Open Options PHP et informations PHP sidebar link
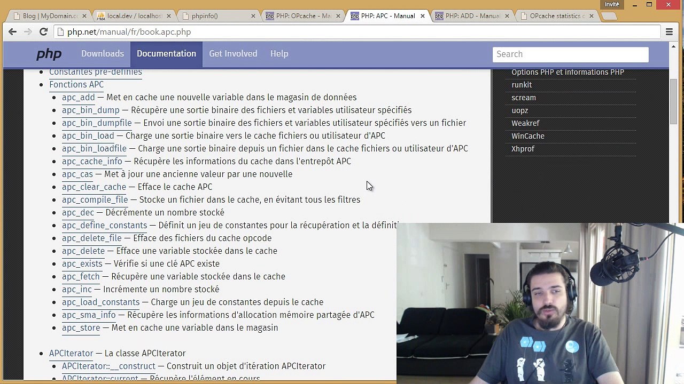This screenshot has height=384, width=684. (568, 73)
